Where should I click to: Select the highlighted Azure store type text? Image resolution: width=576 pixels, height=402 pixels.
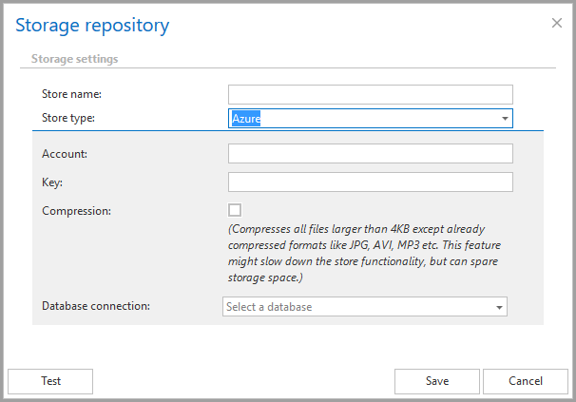(x=246, y=118)
